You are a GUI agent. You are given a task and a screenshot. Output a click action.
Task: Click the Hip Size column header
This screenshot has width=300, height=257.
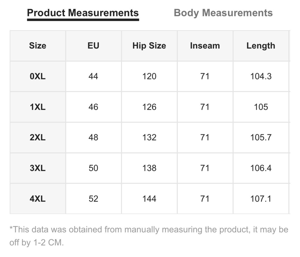(149, 46)
